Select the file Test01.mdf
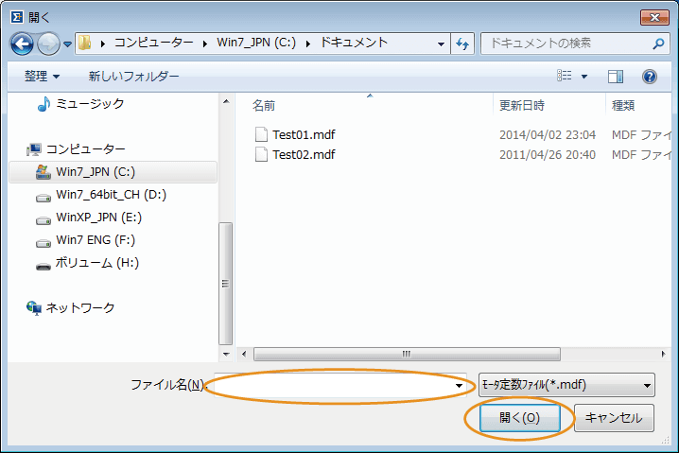Viewport: 679px width, 453px height. pos(304,134)
